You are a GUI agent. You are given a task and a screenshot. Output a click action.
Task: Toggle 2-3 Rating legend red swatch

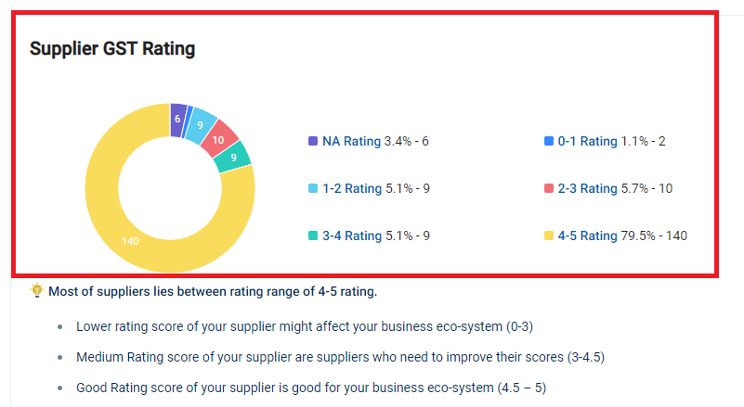point(549,188)
